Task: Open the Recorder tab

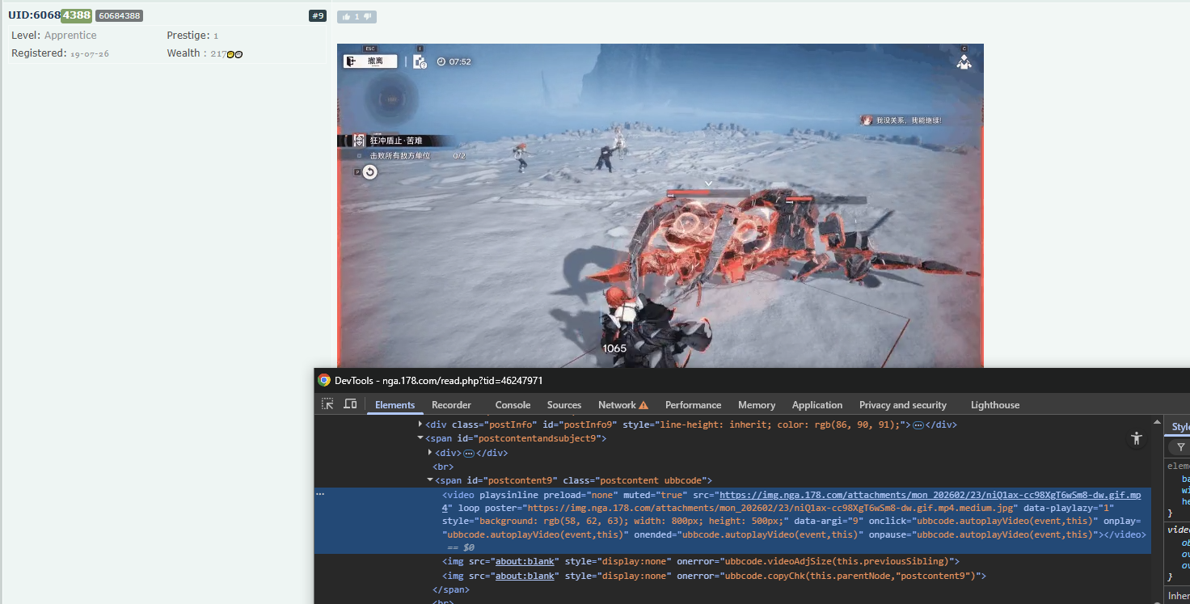Action: [451, 405]
